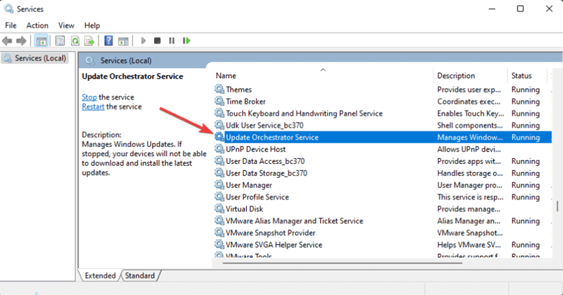Select the UPnP Device Host name
Image resolution: width=563 pixels, height=295 pixels.
256,149
